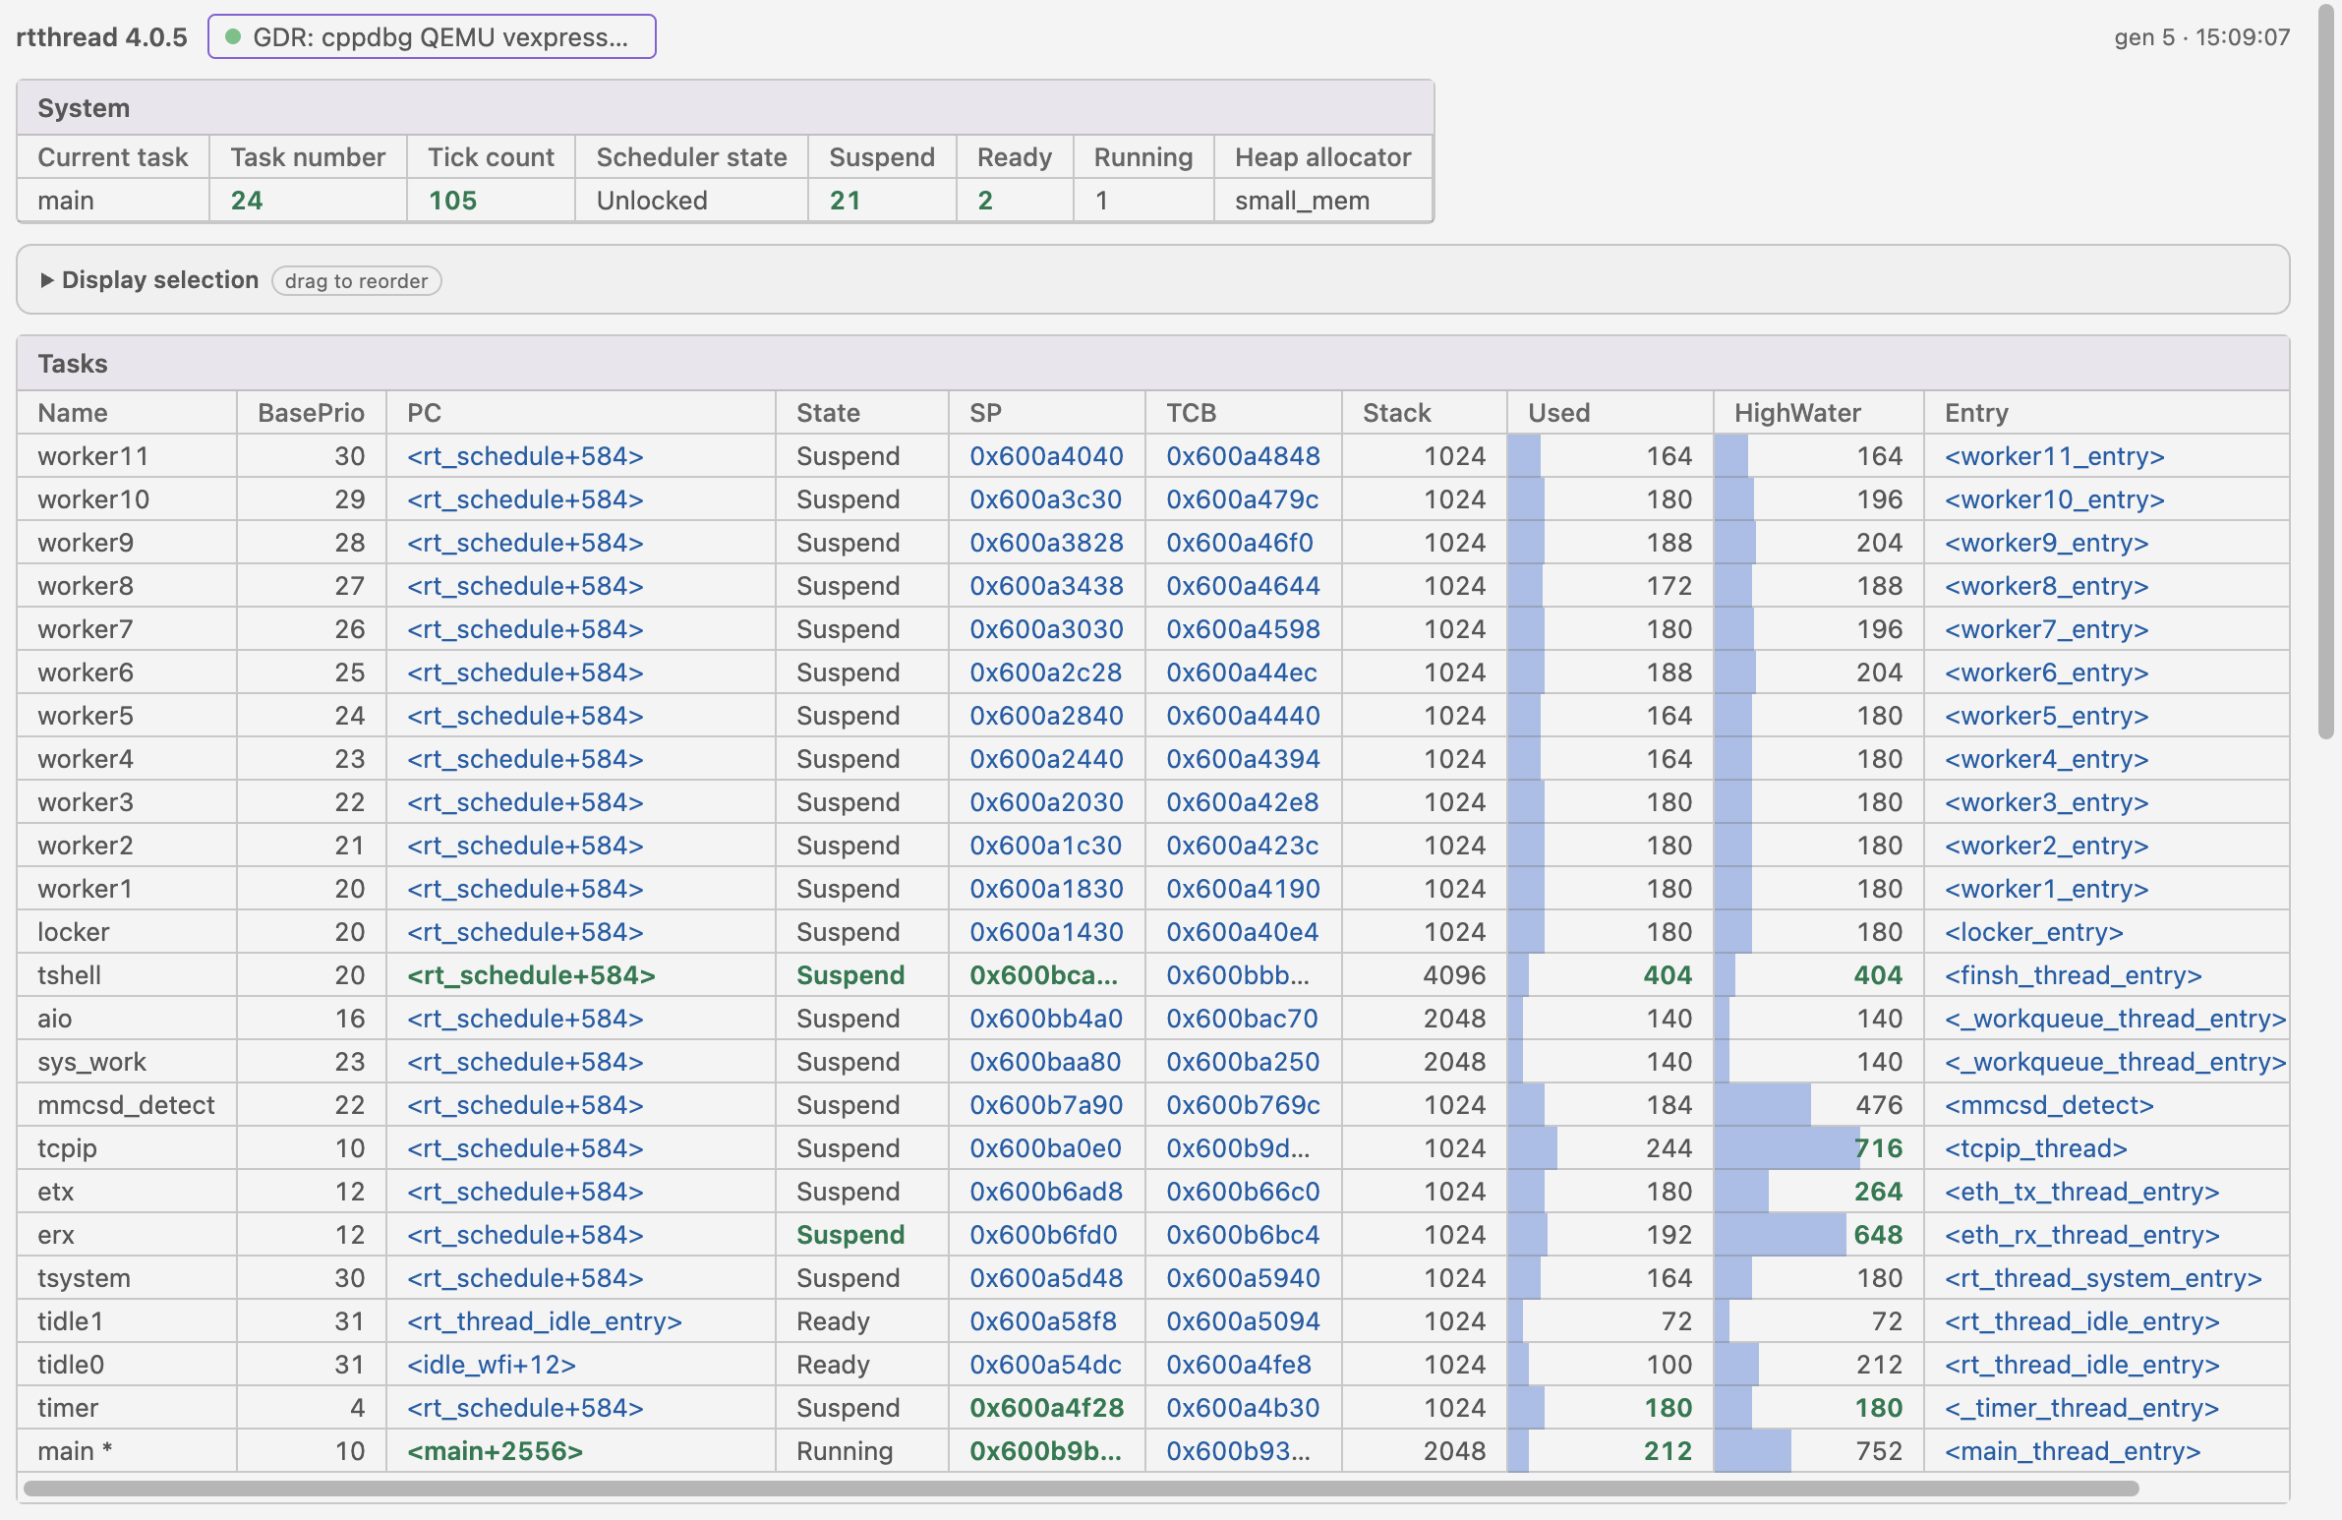The height and width of the screenshot is (1520, 2342).
Task: Open the GDR cppdbg QEMU vexpress session selector
Action: point(431,37)
